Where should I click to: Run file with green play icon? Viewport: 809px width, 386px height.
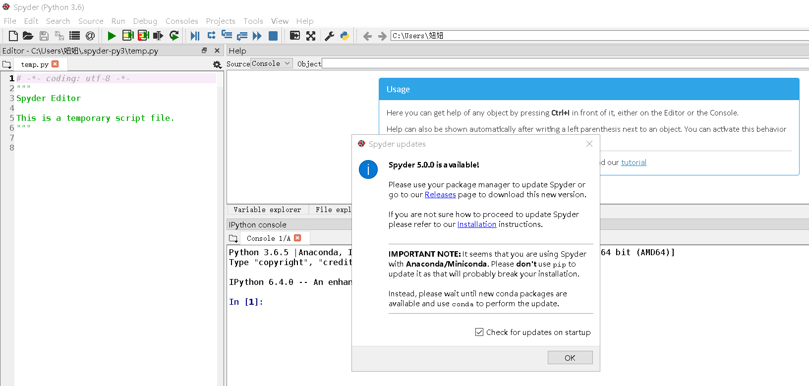(x=112, y=36)
